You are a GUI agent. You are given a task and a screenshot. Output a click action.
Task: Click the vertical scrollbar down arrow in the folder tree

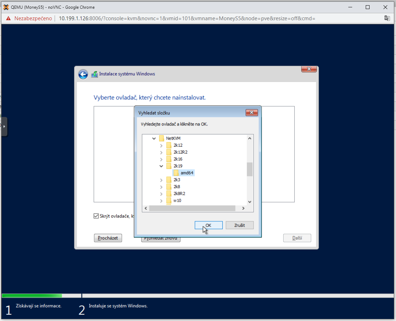[250, 202]
